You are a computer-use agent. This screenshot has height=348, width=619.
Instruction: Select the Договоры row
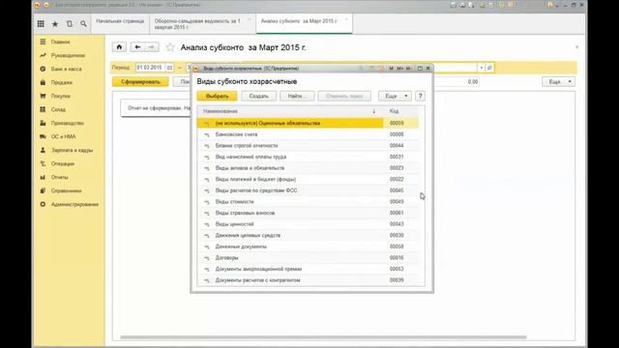click(308, 258)
